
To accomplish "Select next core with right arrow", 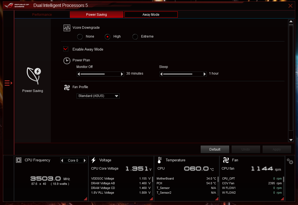I will tap(85, 161).
